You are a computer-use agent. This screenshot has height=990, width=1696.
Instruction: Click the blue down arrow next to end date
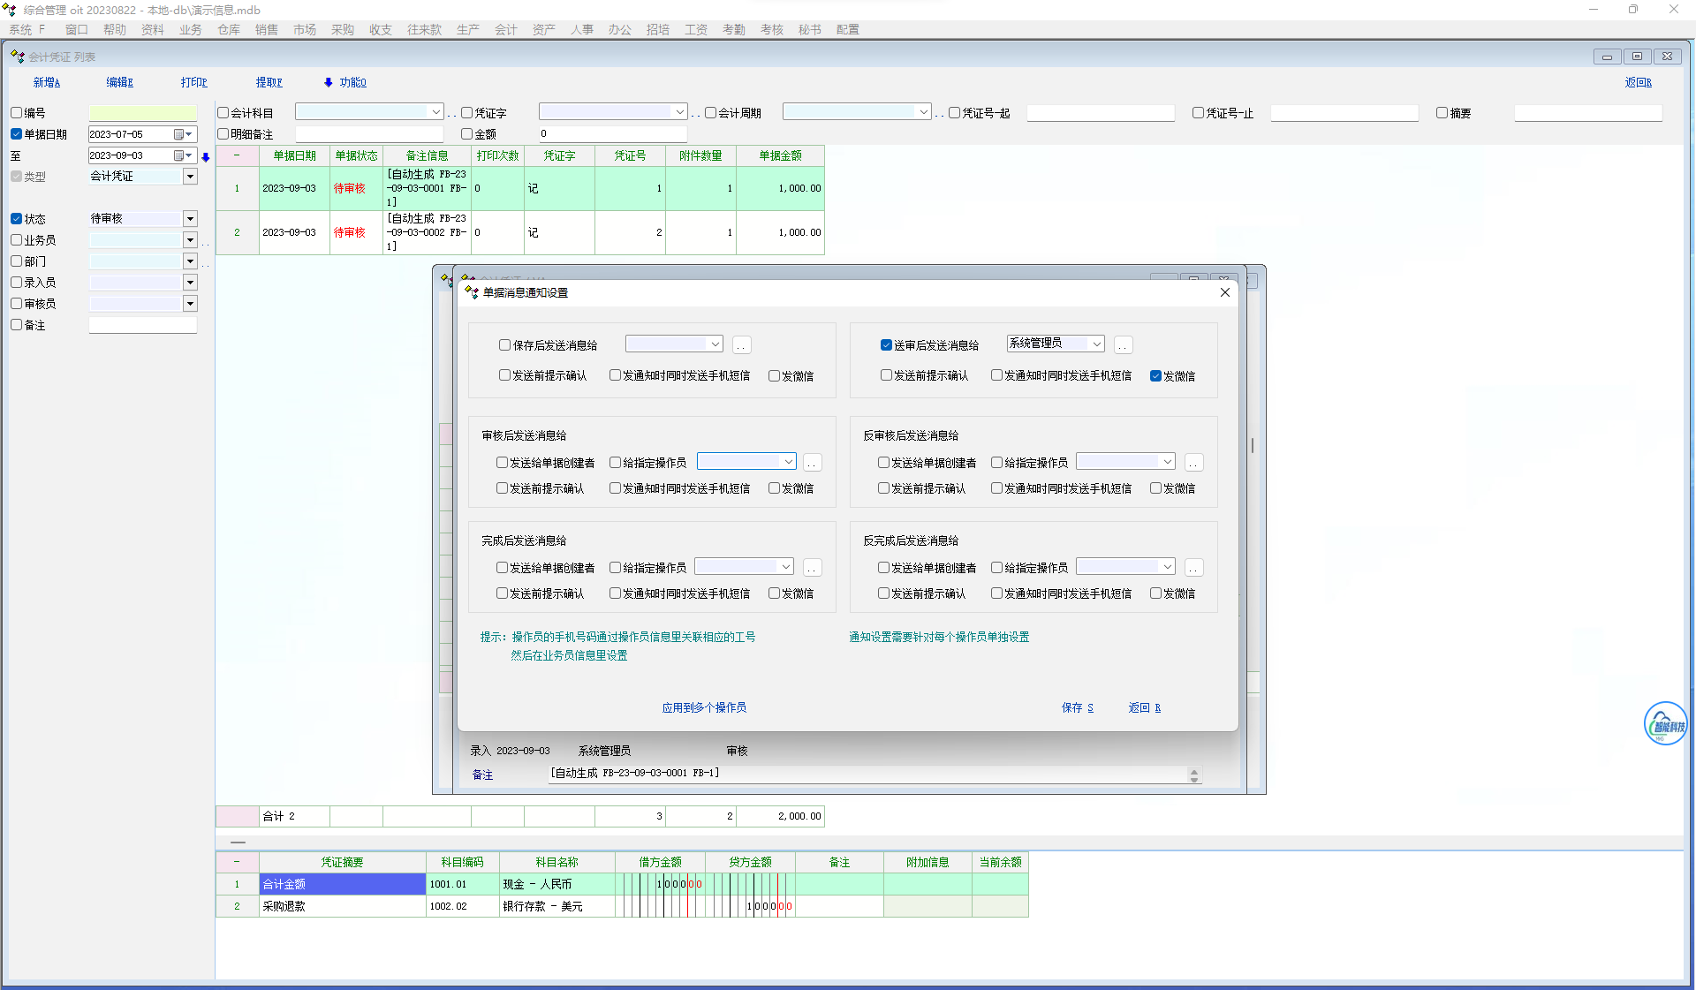pos(206,157)
